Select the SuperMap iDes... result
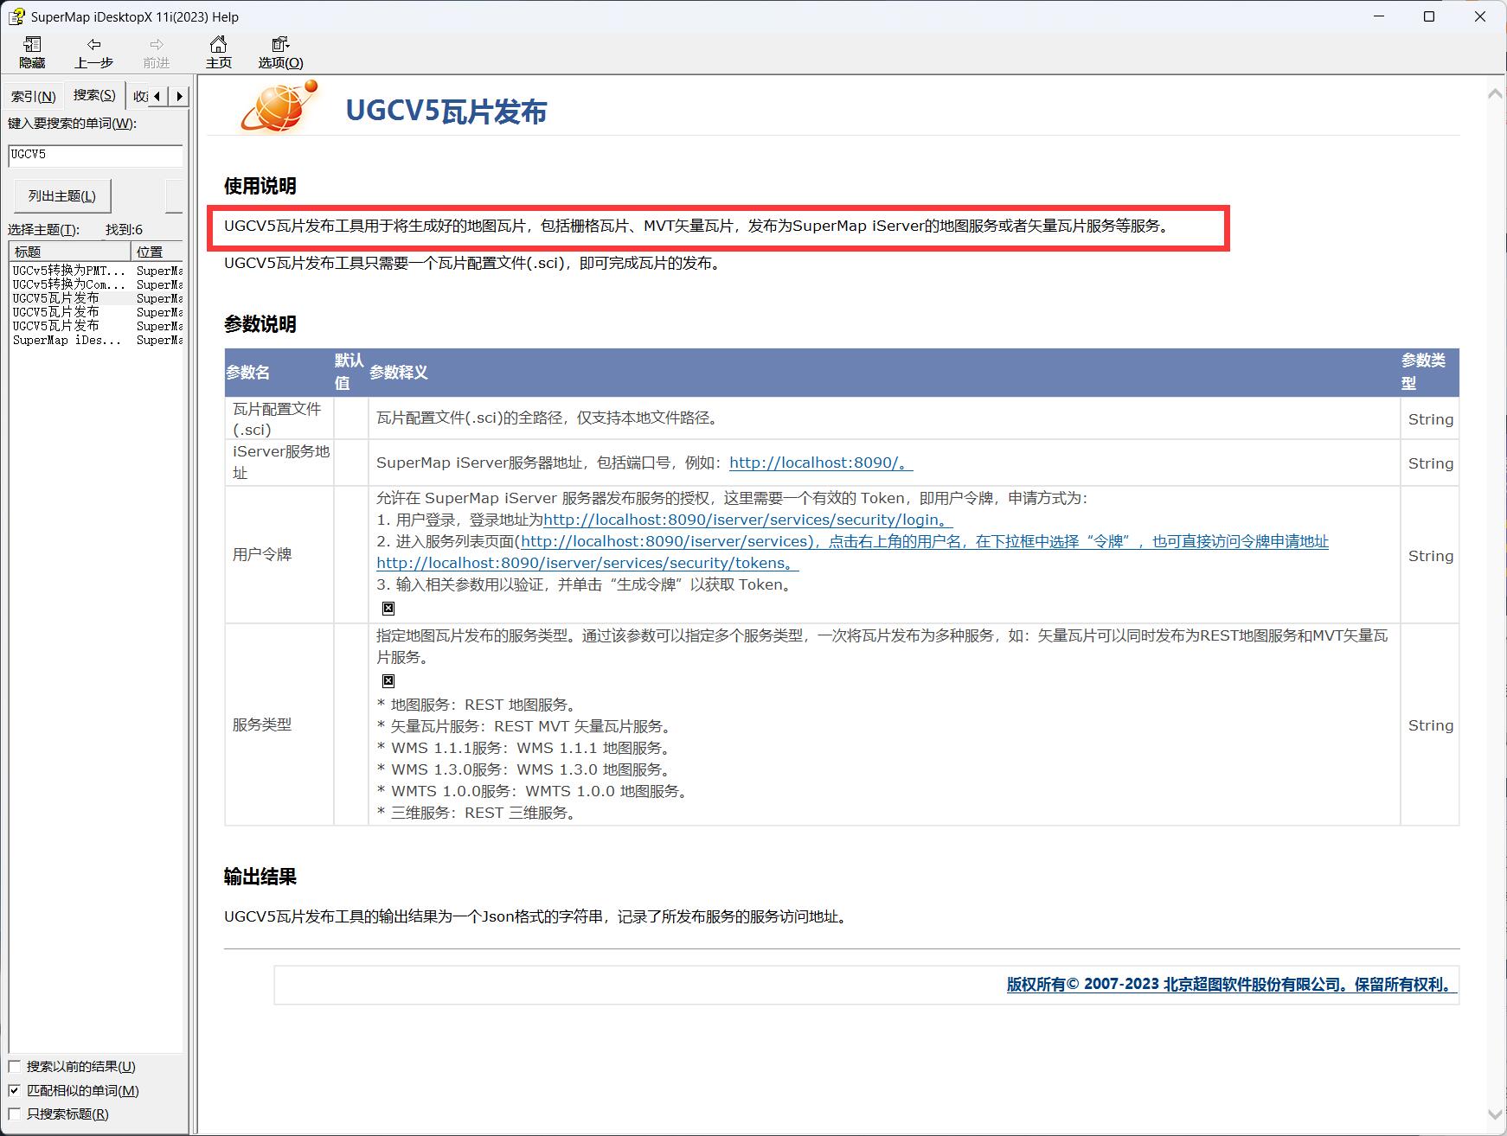The height and width of the screenshot is (1136, 1507). click(x=68, y=340)
